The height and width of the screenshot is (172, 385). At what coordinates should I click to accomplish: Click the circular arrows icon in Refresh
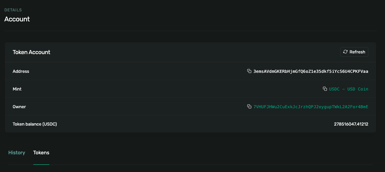pyautogui.click(x=345, y=52)
